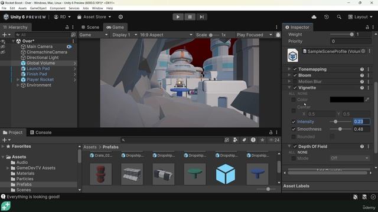This screenshot has width=378, height=212.
Task: Toggle the Motion Blur checkbox
Action: pyautogui.click(x=295, y=82)
